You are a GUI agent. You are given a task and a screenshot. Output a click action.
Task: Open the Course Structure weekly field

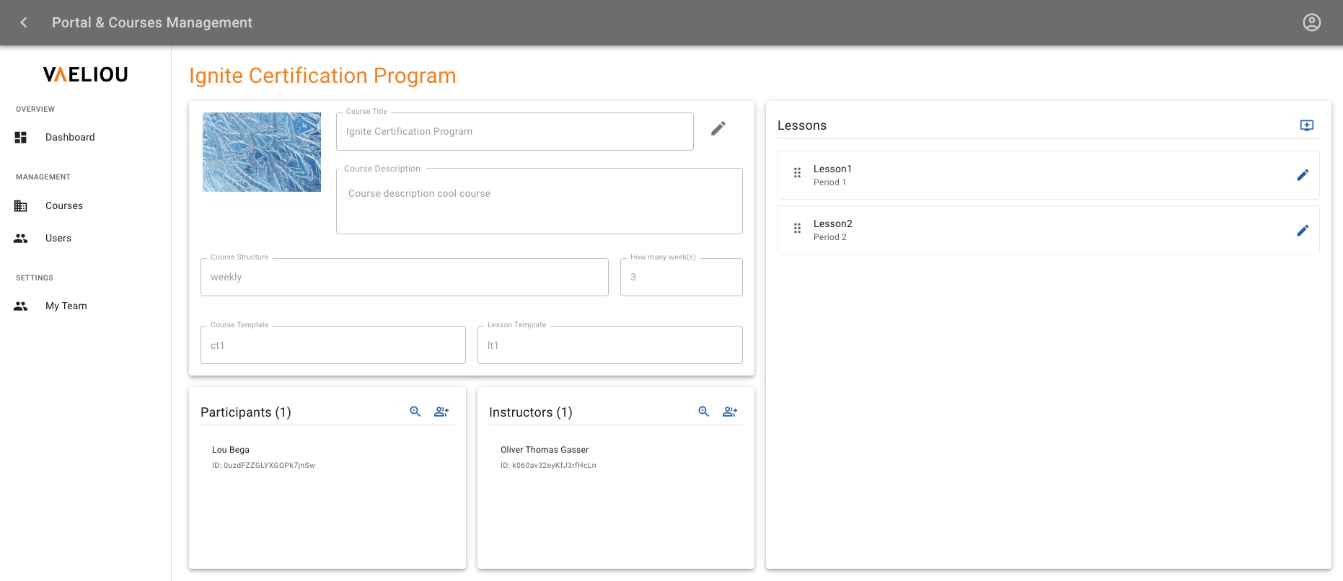pos(405,277)
